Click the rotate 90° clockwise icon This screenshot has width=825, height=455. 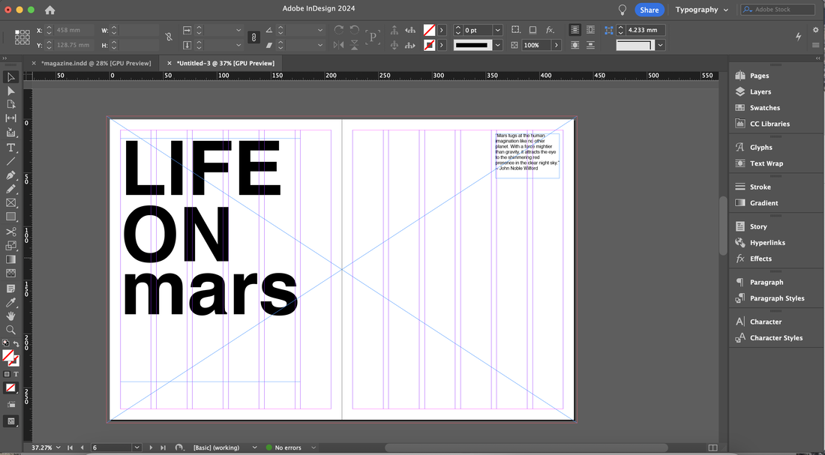(339, 30)
